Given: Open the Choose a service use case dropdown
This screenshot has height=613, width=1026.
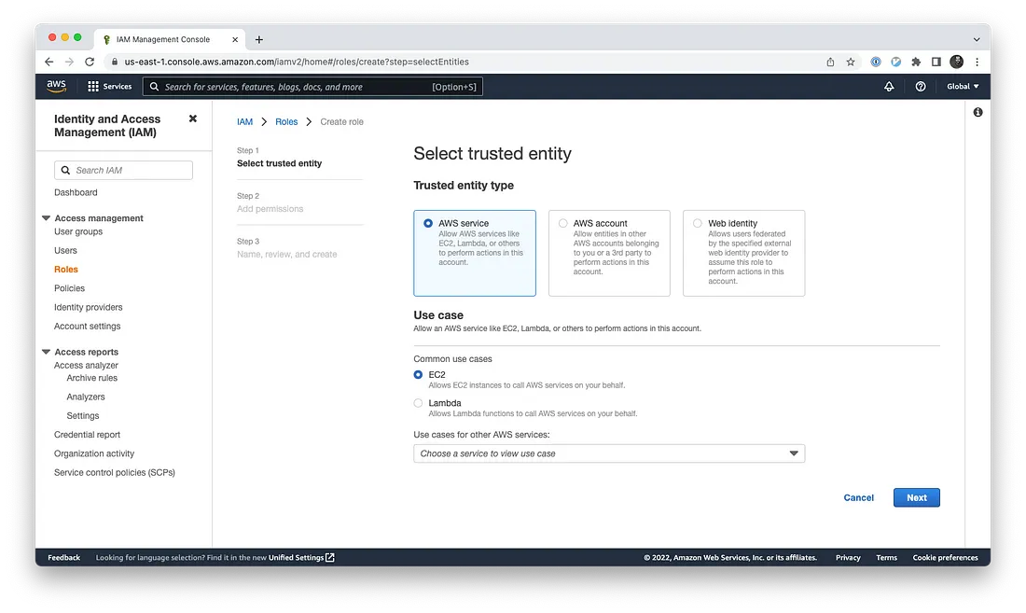Looking at the screenshot, I should (609, 453).
